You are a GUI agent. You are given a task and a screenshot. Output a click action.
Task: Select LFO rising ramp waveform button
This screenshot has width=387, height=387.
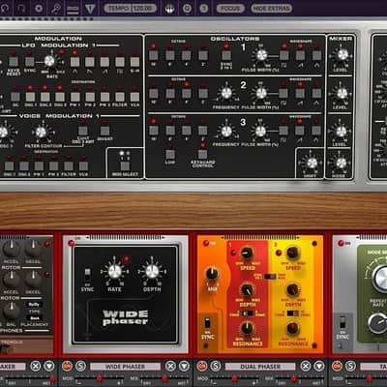coord(104,62)
